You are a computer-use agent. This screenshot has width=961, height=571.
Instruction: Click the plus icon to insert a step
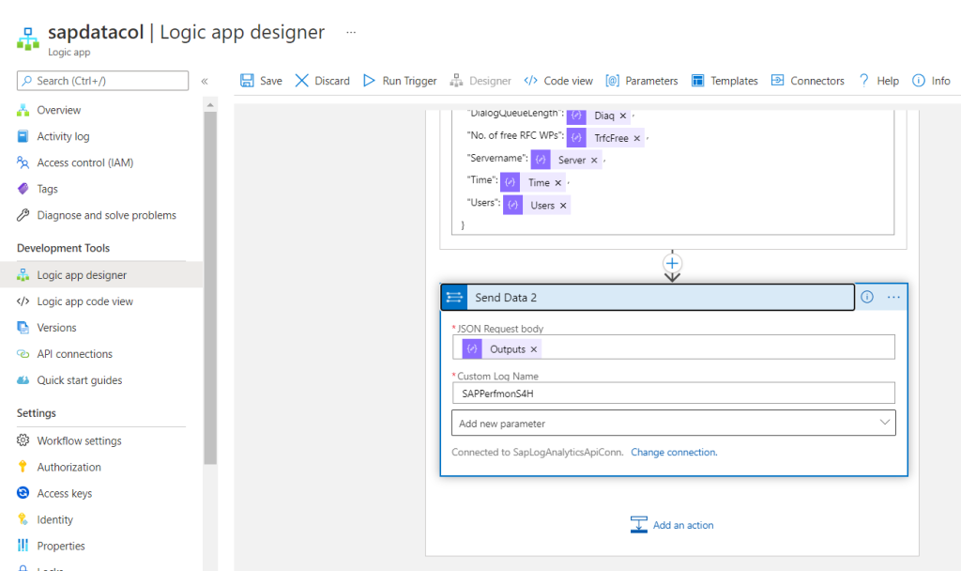pos(672,263)
